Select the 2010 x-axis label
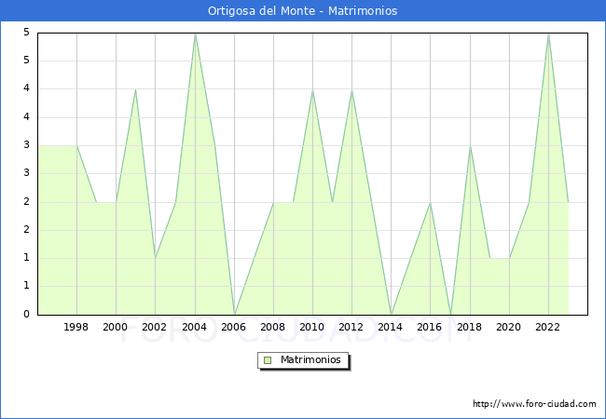This screenshot has width=606, height=419. [312, 327]
